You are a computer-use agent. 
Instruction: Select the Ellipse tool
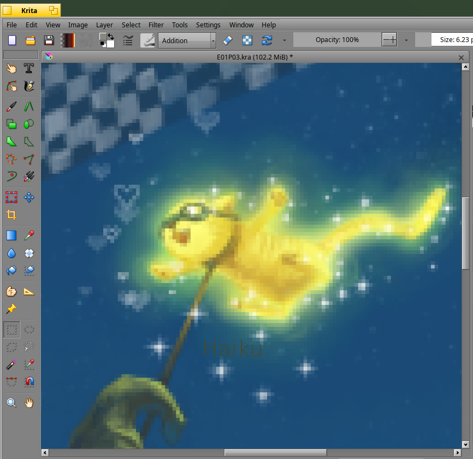(29, 124)
